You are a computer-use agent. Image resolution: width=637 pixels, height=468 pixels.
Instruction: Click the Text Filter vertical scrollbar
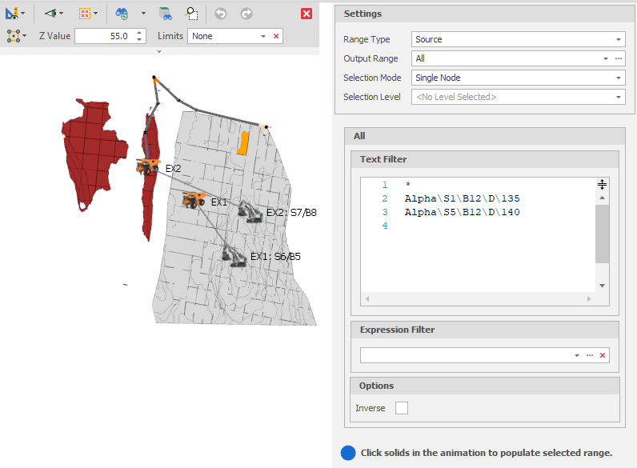pos(602,234)
